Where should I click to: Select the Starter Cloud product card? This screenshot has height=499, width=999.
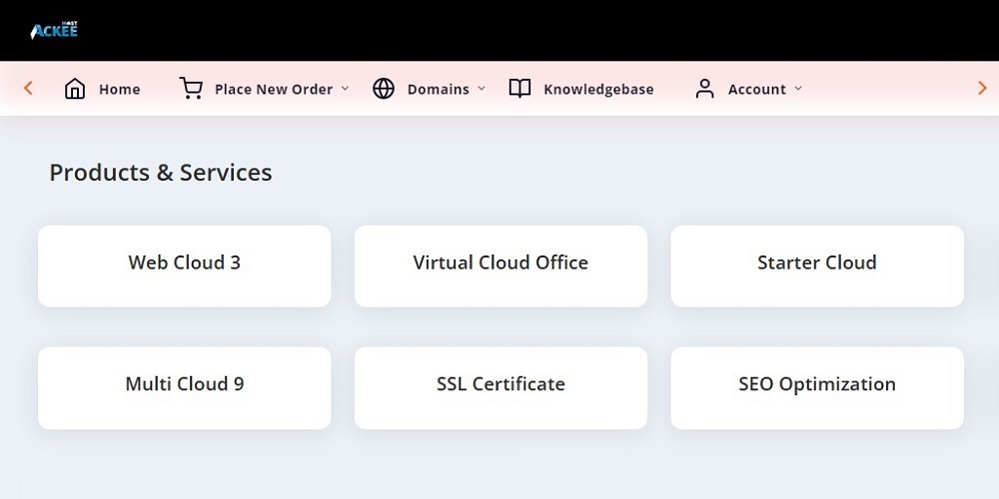click(817, 263)
